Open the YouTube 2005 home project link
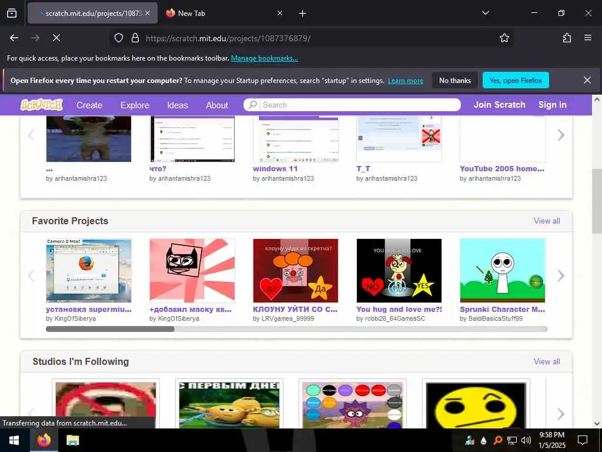 [502, 169]
